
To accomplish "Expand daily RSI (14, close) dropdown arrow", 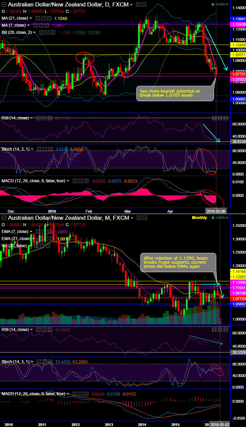I will (x=32, y=118).
